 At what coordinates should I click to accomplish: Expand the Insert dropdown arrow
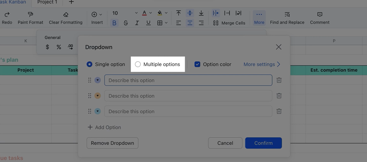click(x=101, y=14)
